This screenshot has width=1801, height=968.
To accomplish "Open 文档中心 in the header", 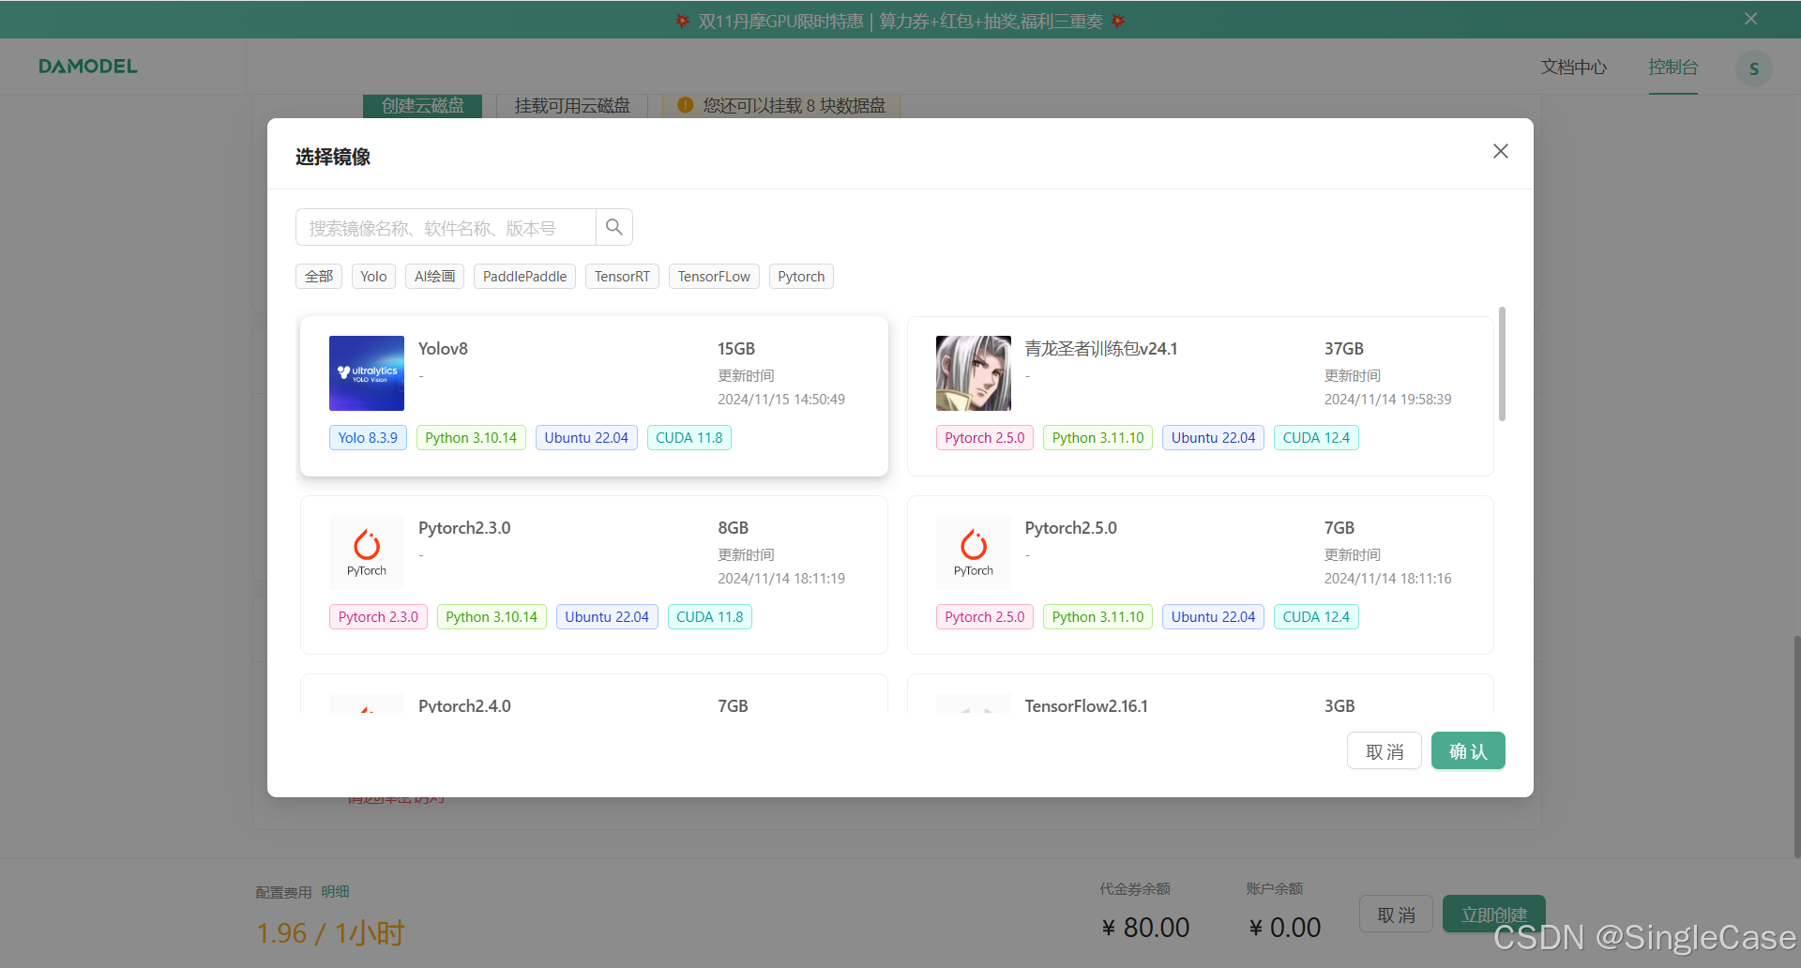I will click(x=1574, y=67).
